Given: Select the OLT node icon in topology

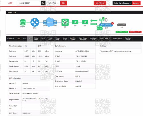Looking at the screenshot, I should [65, 22].
